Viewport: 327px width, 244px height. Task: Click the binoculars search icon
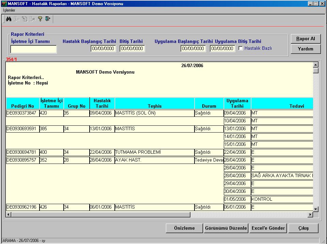[9, 19]
